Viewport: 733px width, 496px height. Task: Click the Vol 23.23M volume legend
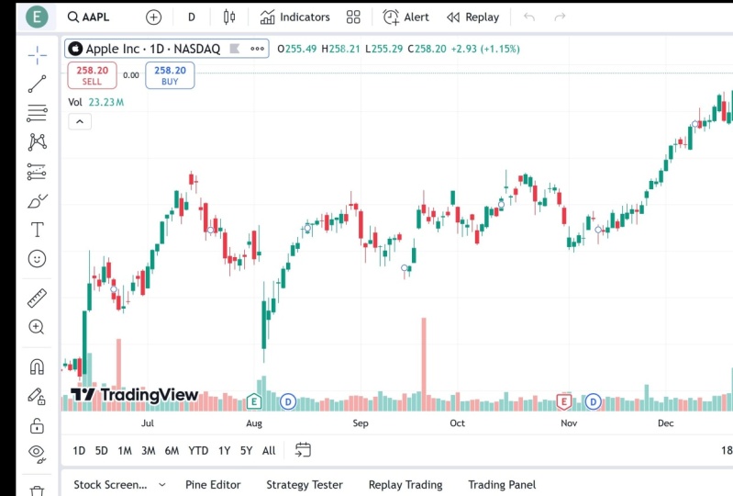[95, 102]
